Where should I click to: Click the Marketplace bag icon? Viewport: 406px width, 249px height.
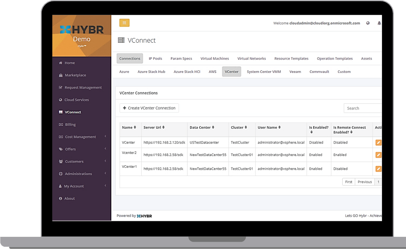point(61,75)
